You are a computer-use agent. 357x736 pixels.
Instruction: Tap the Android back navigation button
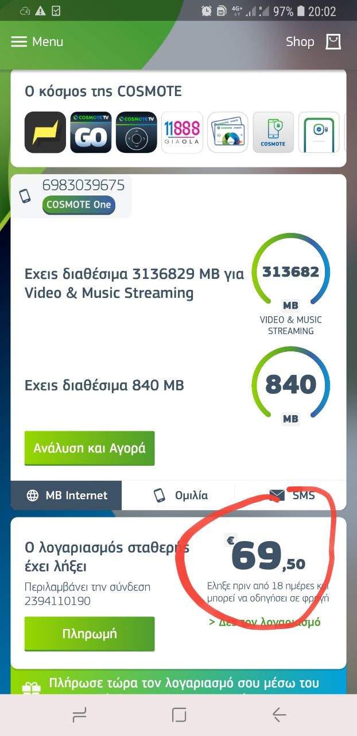coord(279,715)
